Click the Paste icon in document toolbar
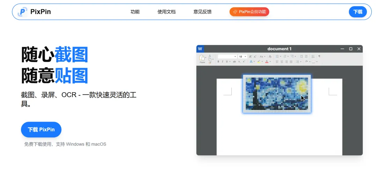Image resolution: width=377 pixels, height=172 pixels. pyautogui.click(x=202, y=58)
